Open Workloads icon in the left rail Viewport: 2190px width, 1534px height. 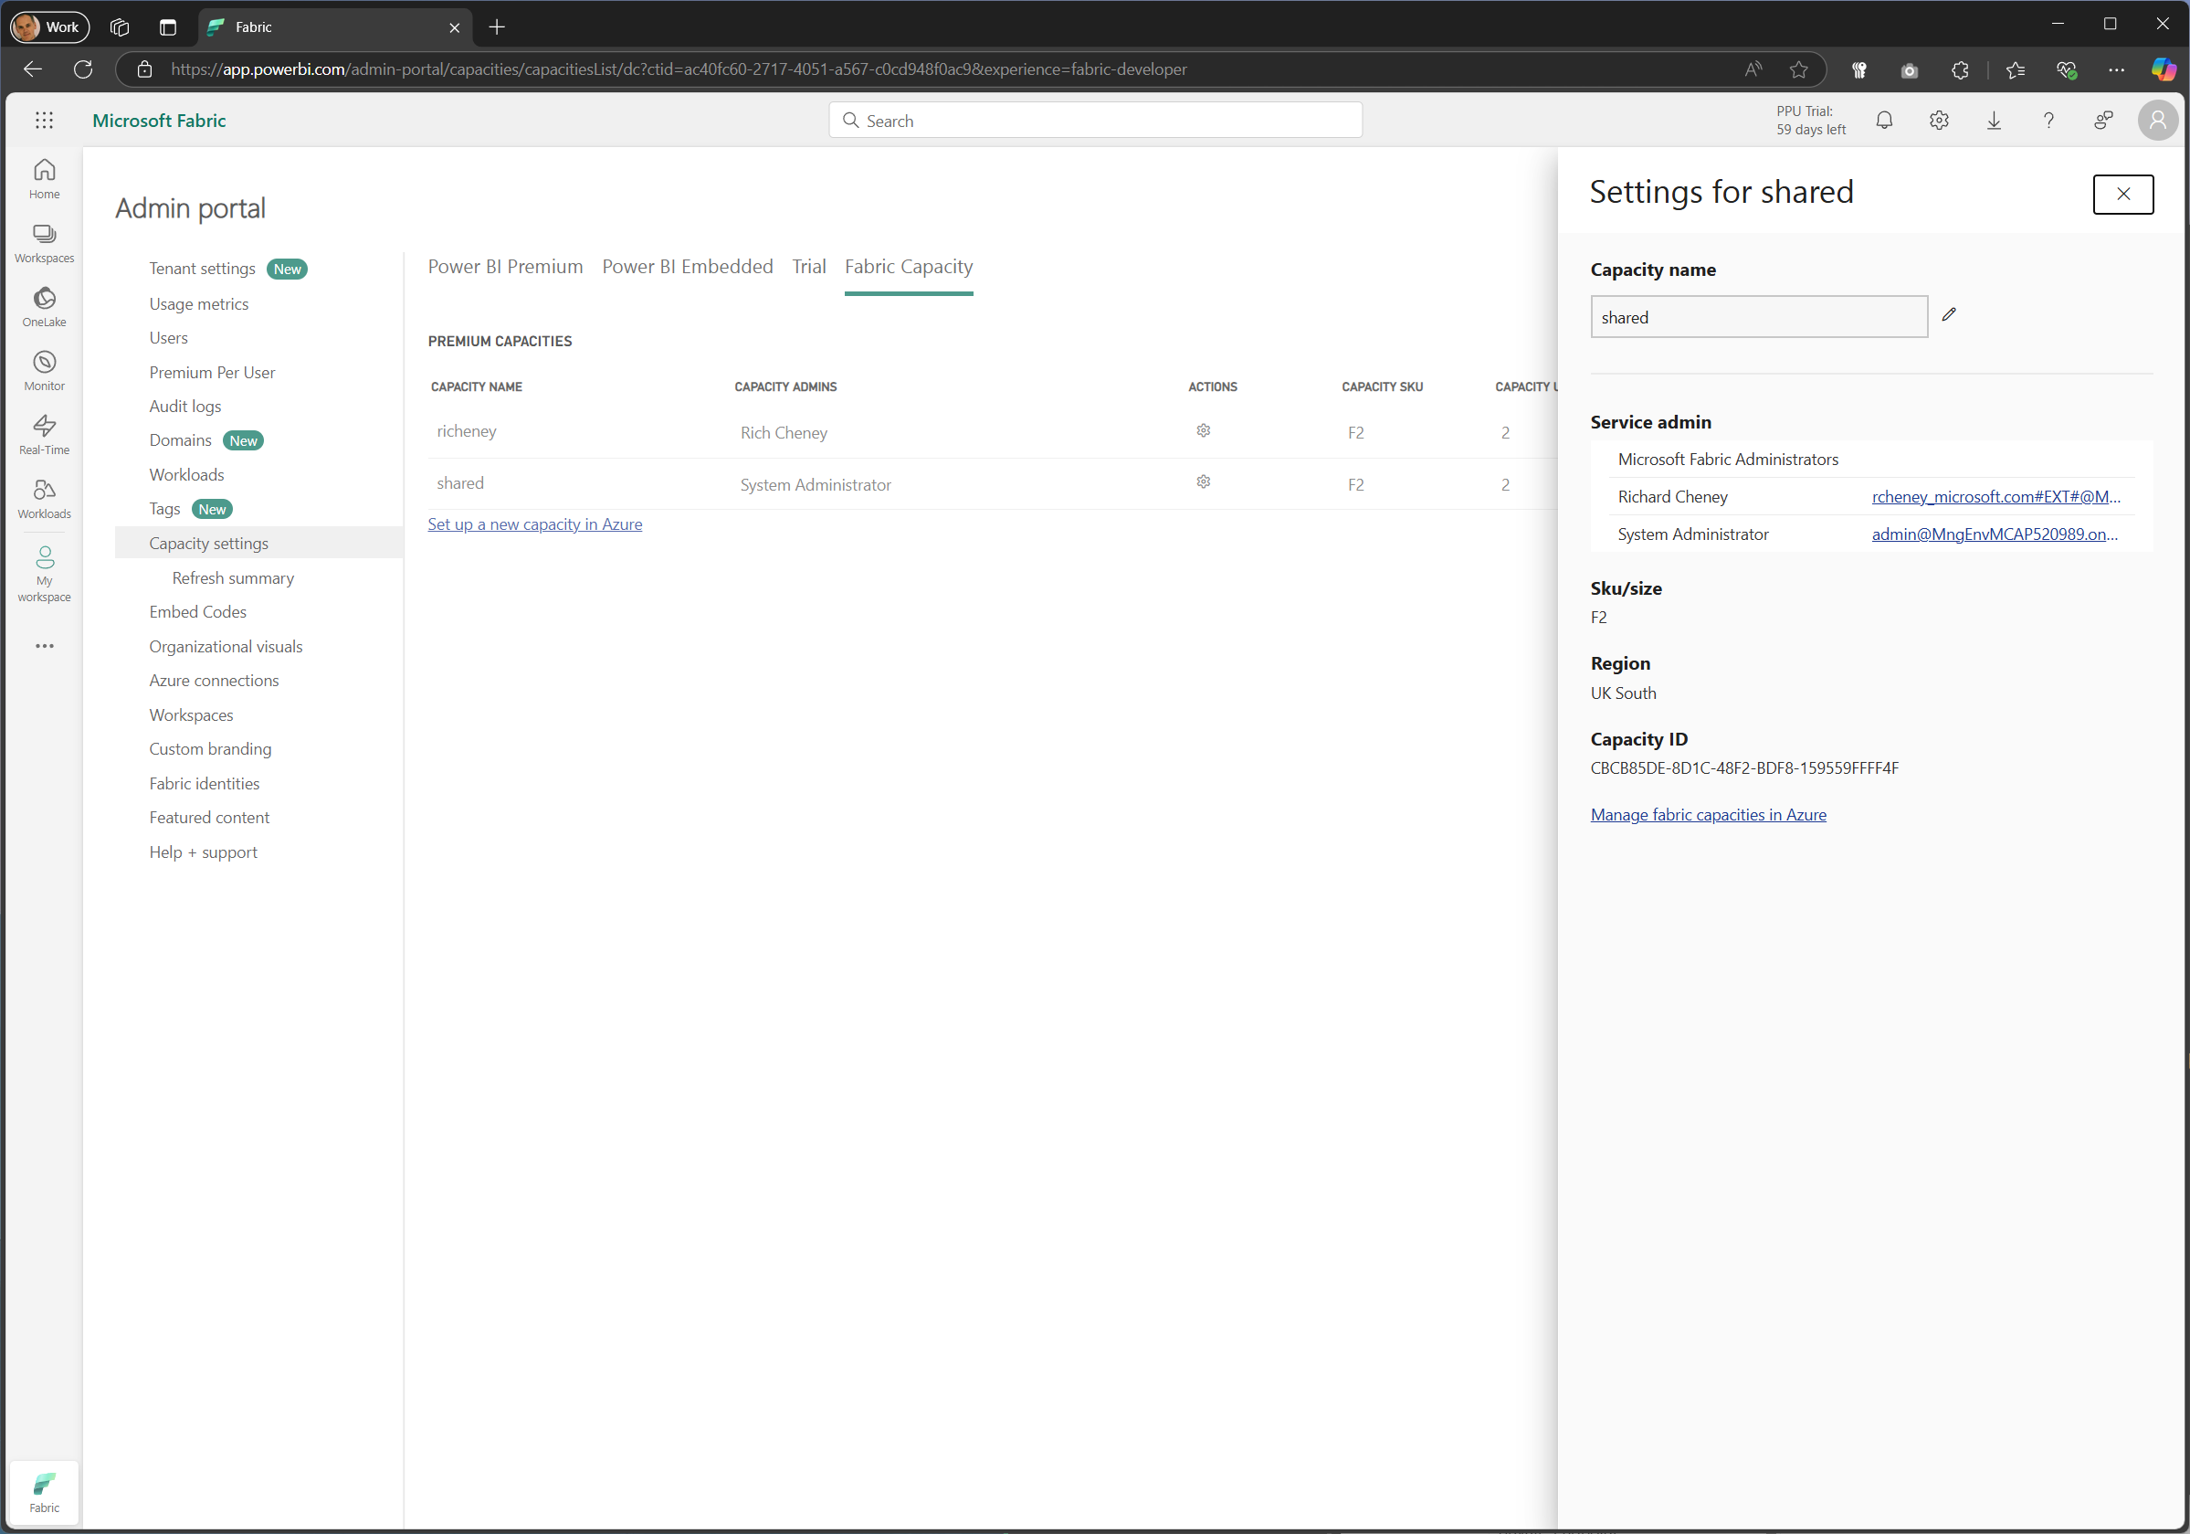tap(44, 499)
